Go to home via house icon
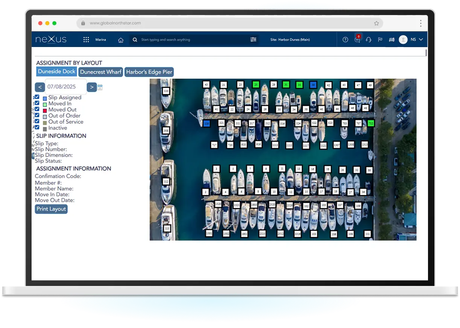 pos(121,40)
